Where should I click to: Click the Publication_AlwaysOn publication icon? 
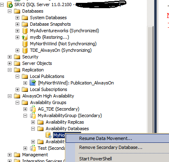pos(33,83)
